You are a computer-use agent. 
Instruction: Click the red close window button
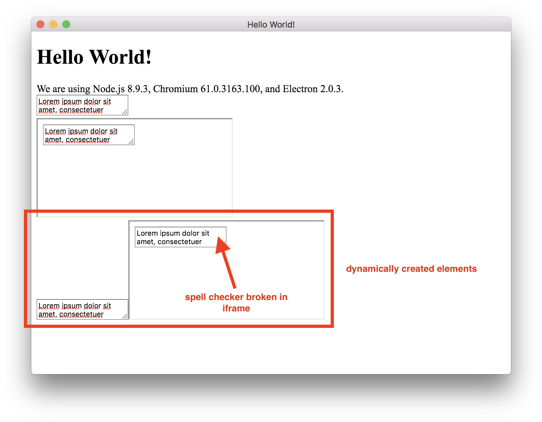(x=40, y=24)
